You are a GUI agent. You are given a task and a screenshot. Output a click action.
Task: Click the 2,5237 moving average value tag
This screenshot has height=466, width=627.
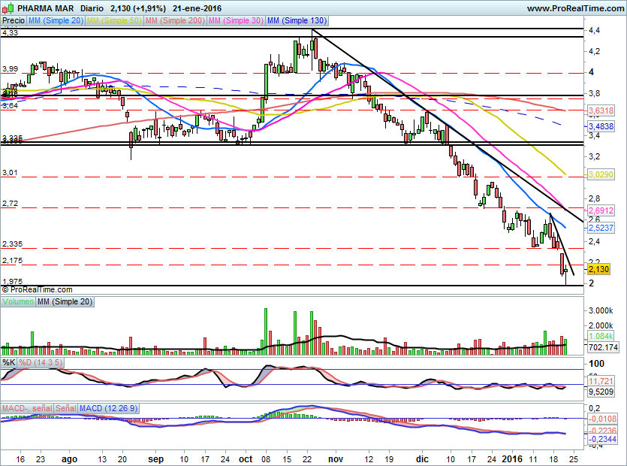coord(601,228)
